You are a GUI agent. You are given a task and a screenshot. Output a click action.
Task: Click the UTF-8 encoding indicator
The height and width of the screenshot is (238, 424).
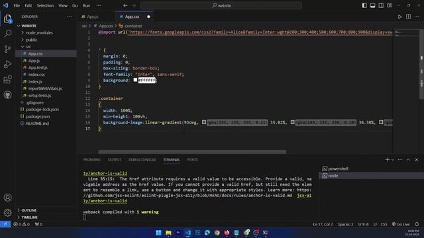tap(363, 224)
